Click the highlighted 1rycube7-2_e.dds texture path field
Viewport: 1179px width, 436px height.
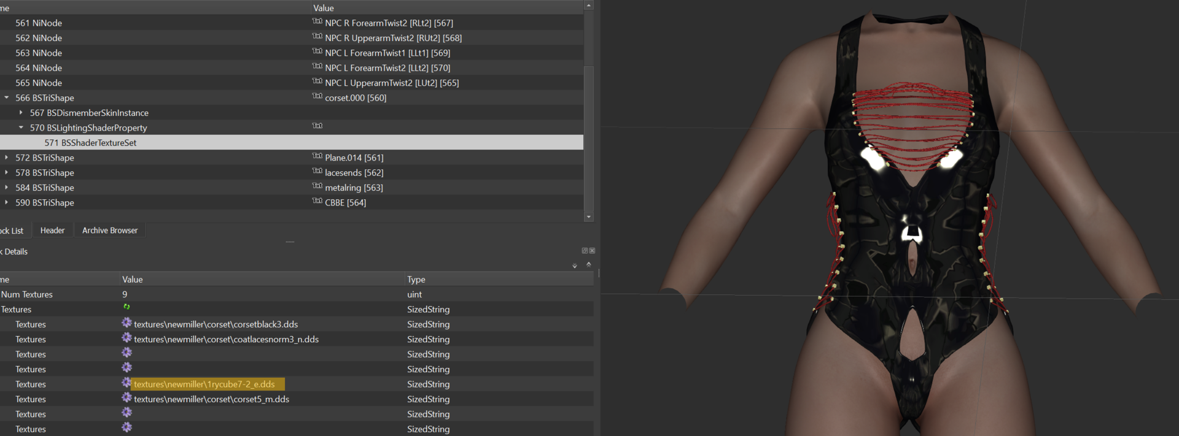coord(208,384)
